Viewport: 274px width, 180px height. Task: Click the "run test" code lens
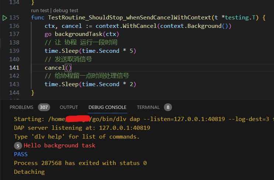coord(41,10)
